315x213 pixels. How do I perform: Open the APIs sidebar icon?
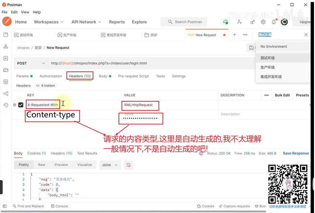click(6, 47)
